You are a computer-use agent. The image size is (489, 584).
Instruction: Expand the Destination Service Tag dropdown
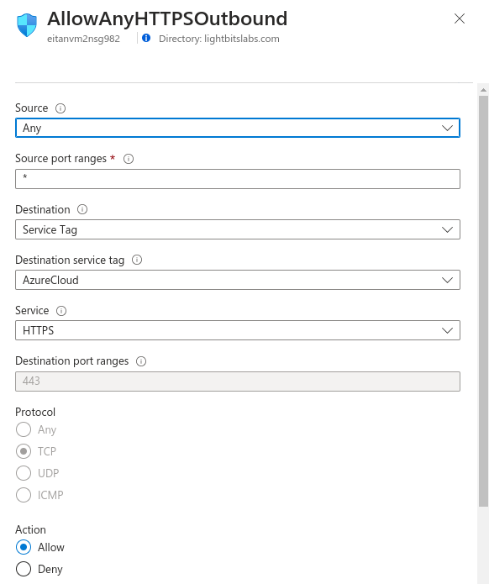click(x=238, y=229)
